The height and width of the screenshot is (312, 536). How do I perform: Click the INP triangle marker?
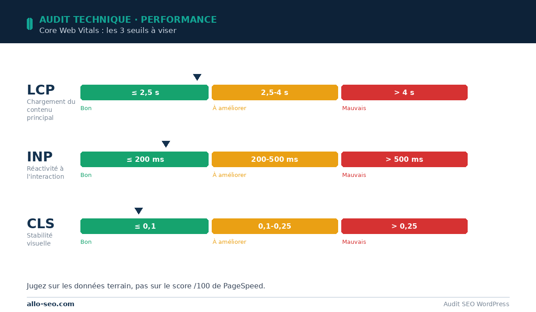(166, 144)
